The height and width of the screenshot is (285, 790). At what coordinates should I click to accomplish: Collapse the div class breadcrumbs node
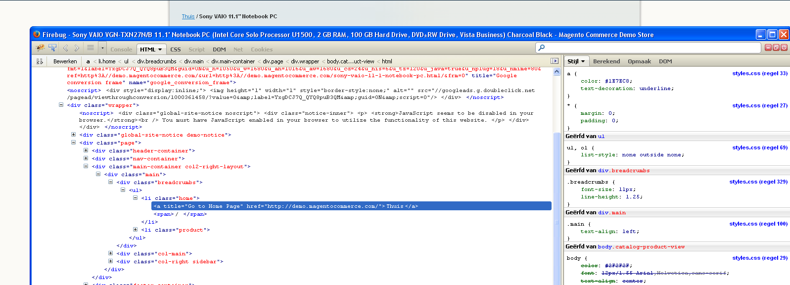point(110,182)
